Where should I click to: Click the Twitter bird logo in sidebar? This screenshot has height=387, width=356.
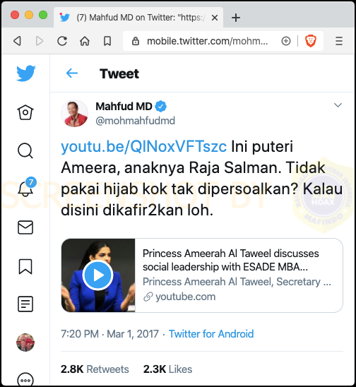26,73
